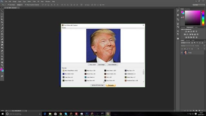Screen dimensions: 206x116
Task: Select the Brush tool
Action: pos(2,31)
